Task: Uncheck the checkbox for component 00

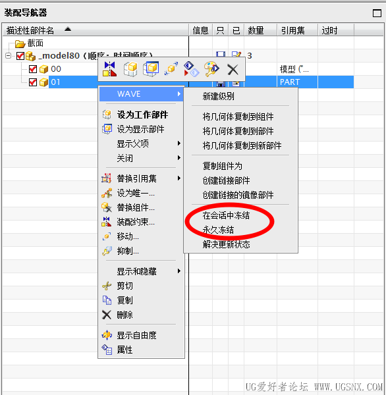Action: pos(33,69)
